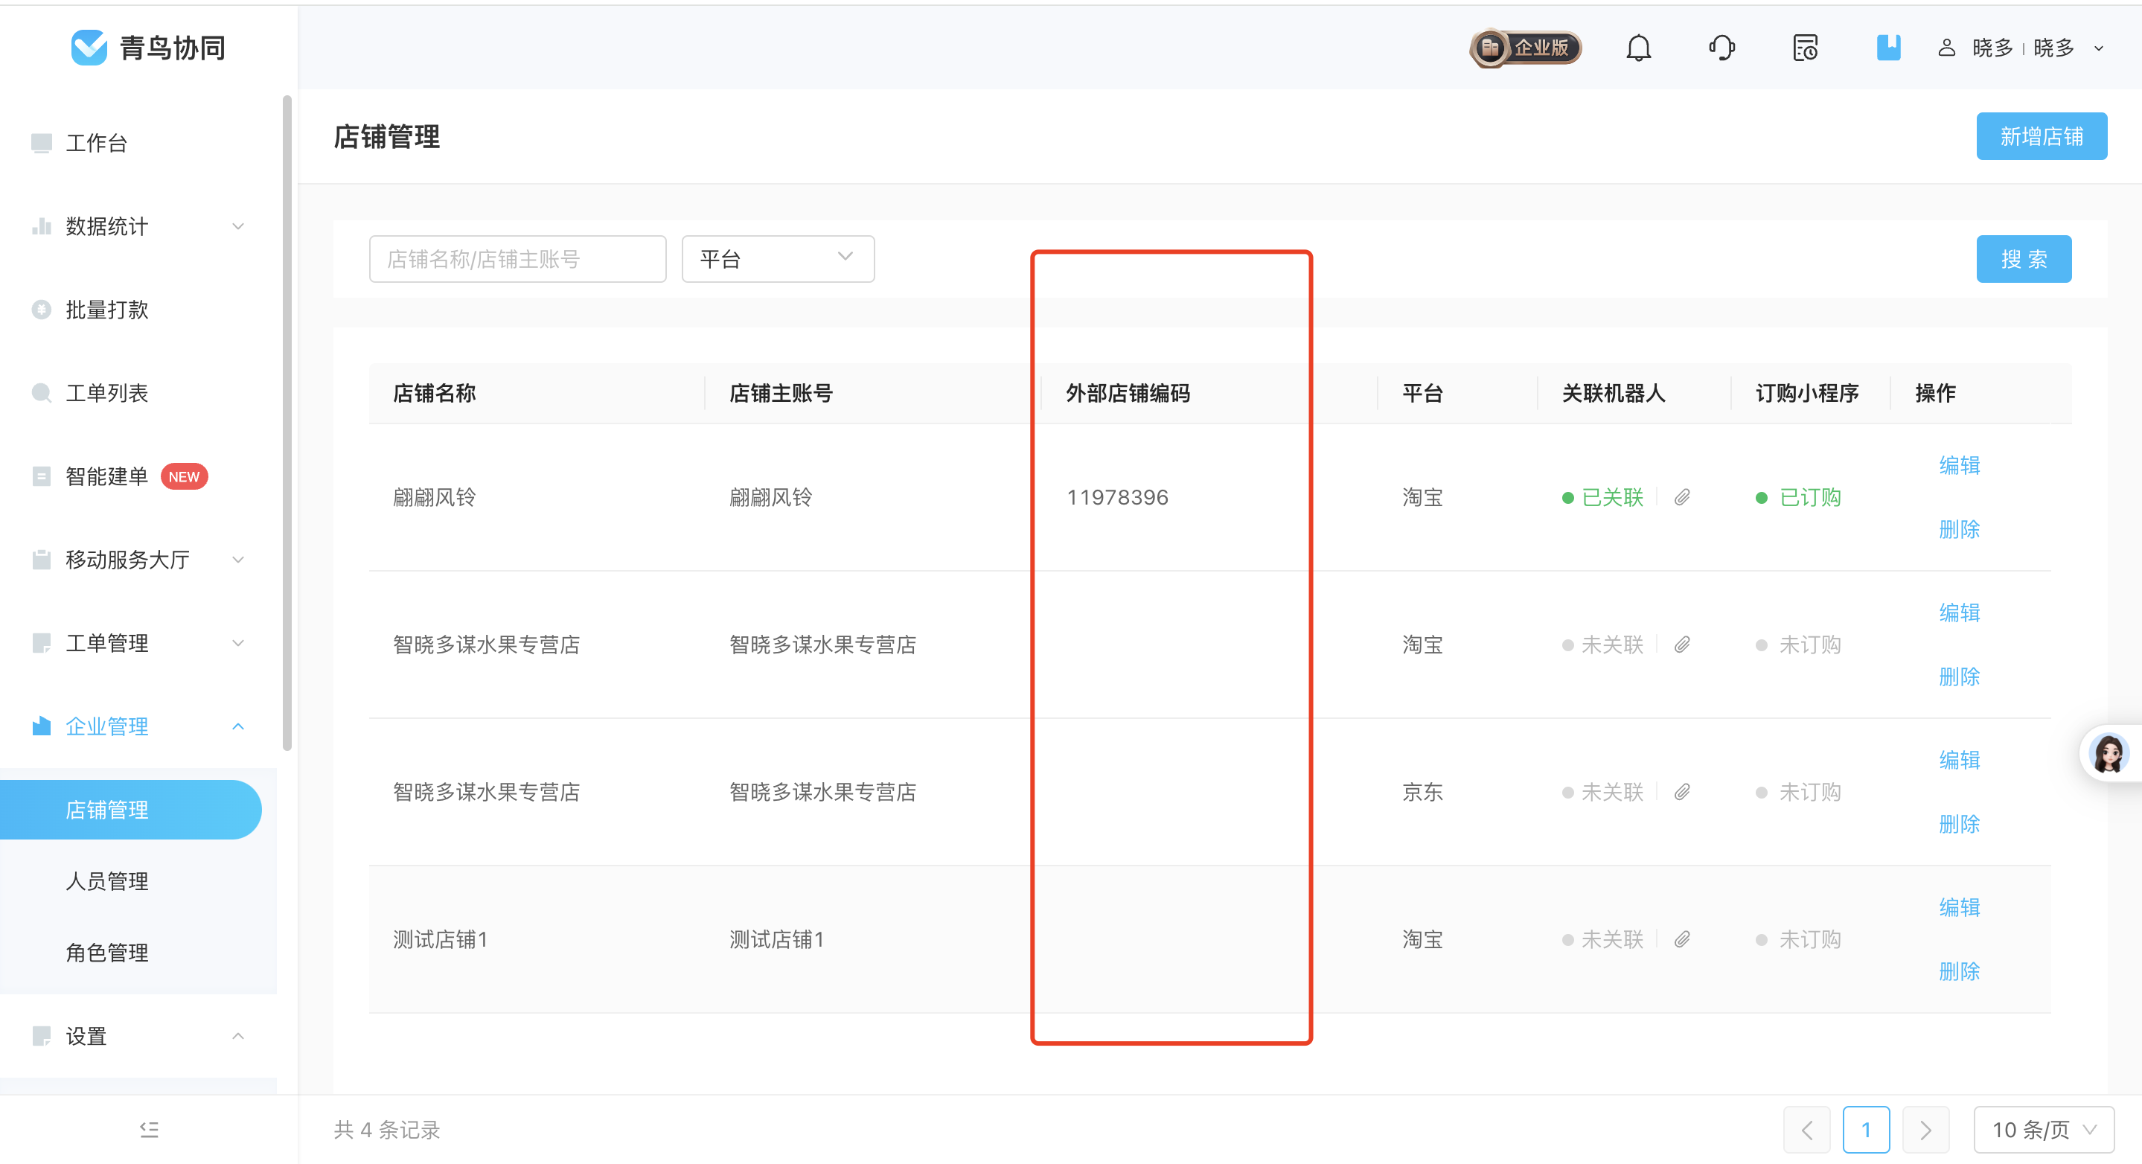Collapse the 企业管理 menu chevron
Screen dimensions: 2142x1164
click(238, 726)
